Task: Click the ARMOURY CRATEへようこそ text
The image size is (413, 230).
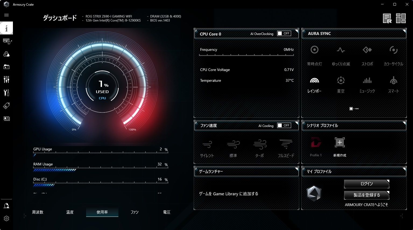Action: pos(366,205)
